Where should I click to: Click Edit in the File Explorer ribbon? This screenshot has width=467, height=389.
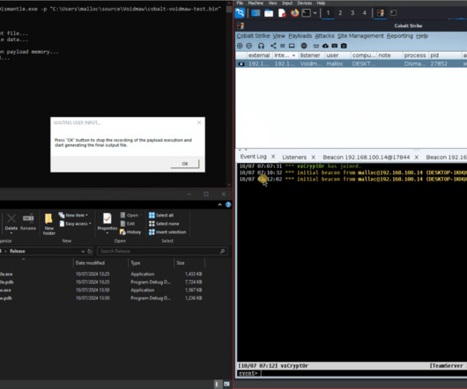128,224
